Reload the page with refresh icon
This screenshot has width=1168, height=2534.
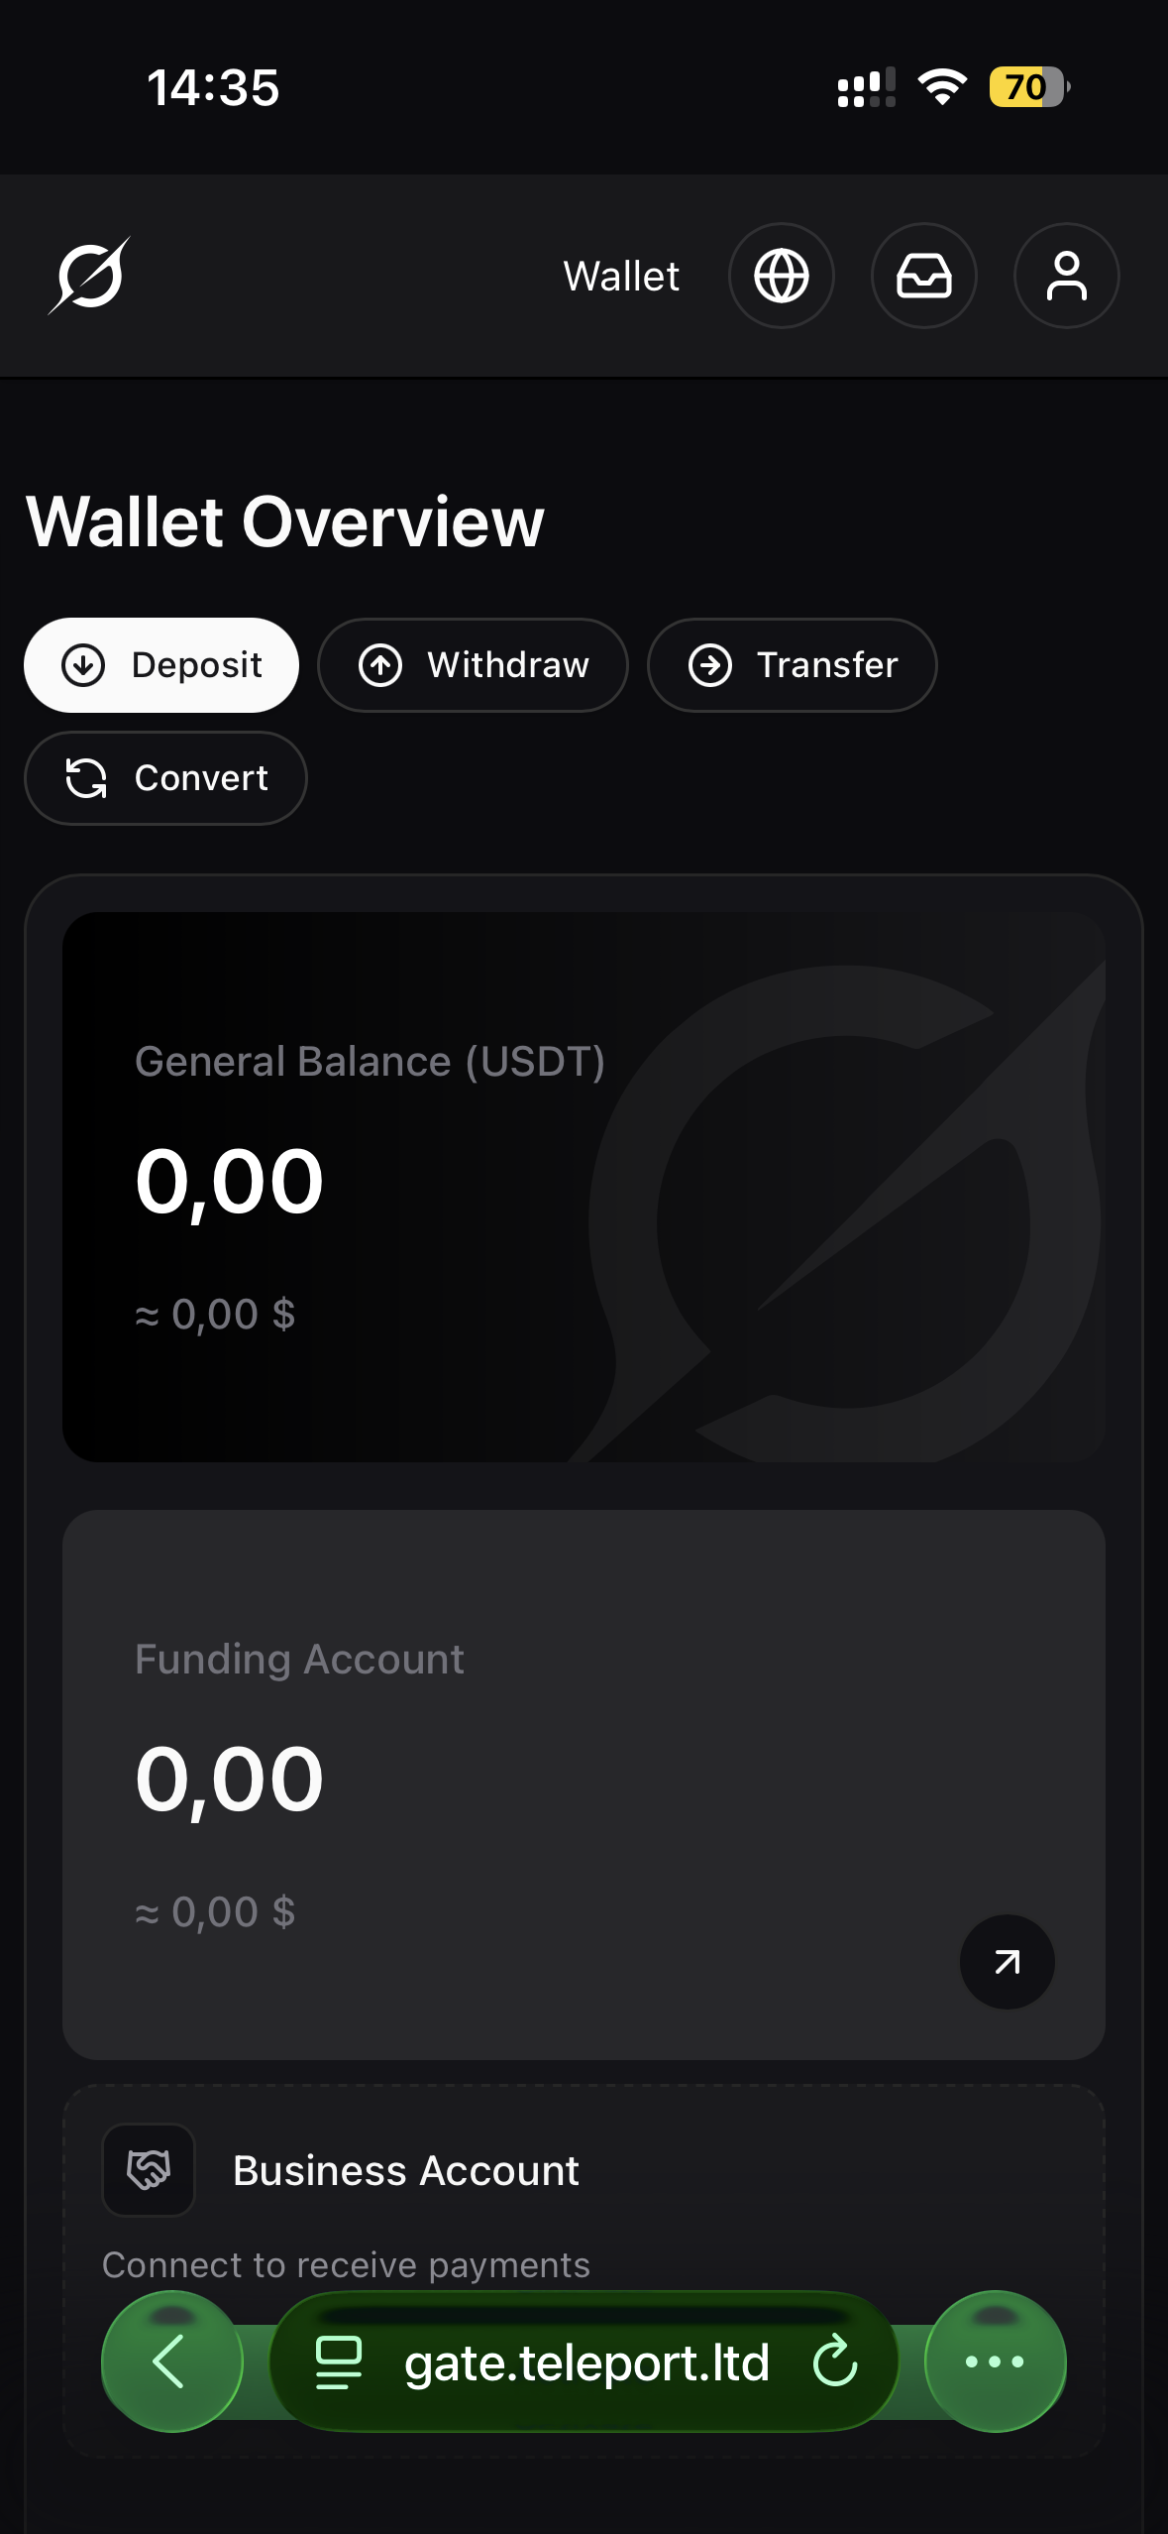834,2361
